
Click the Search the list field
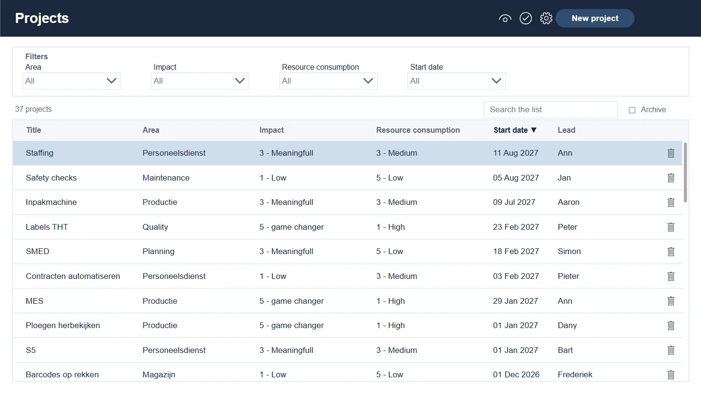click(550, 110)
